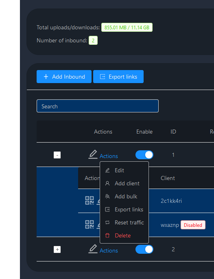Click pencil icon beside Actions for inbound 1
Viewport: 214px width, 279px height.
(93, 154)
